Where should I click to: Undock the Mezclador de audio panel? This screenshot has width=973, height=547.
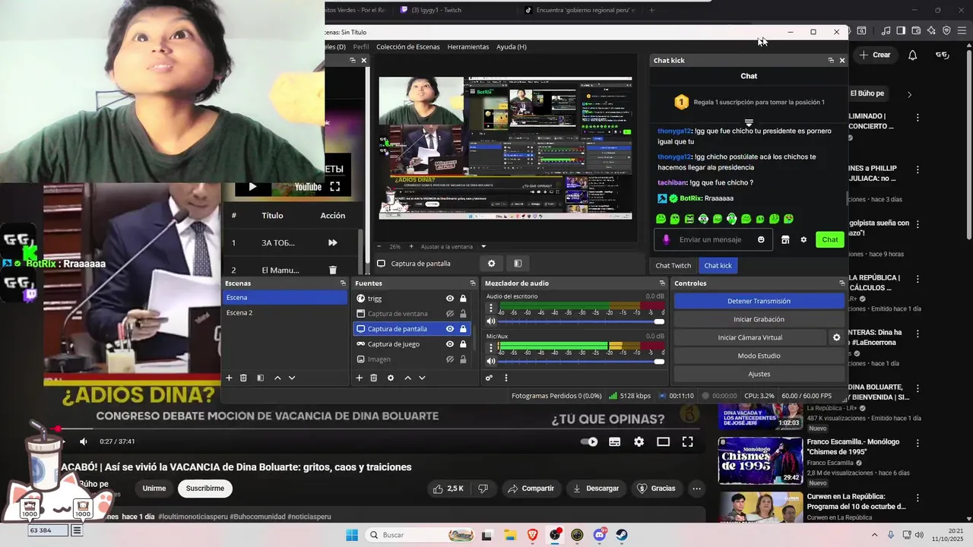coord(662,283)
